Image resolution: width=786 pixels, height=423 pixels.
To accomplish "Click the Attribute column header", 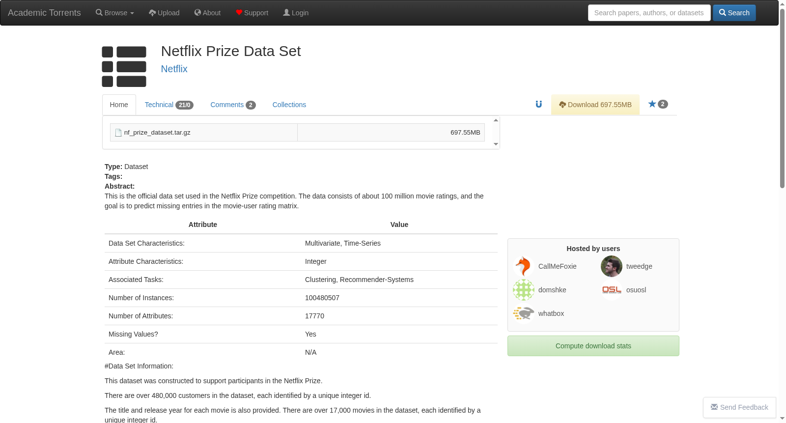I will point(203,225).
